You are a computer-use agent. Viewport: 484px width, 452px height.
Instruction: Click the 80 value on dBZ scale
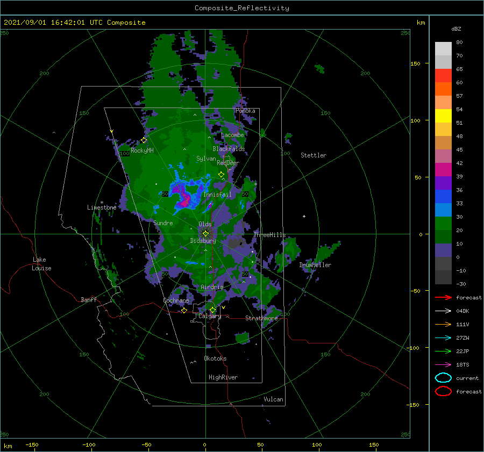click(459, 42)
